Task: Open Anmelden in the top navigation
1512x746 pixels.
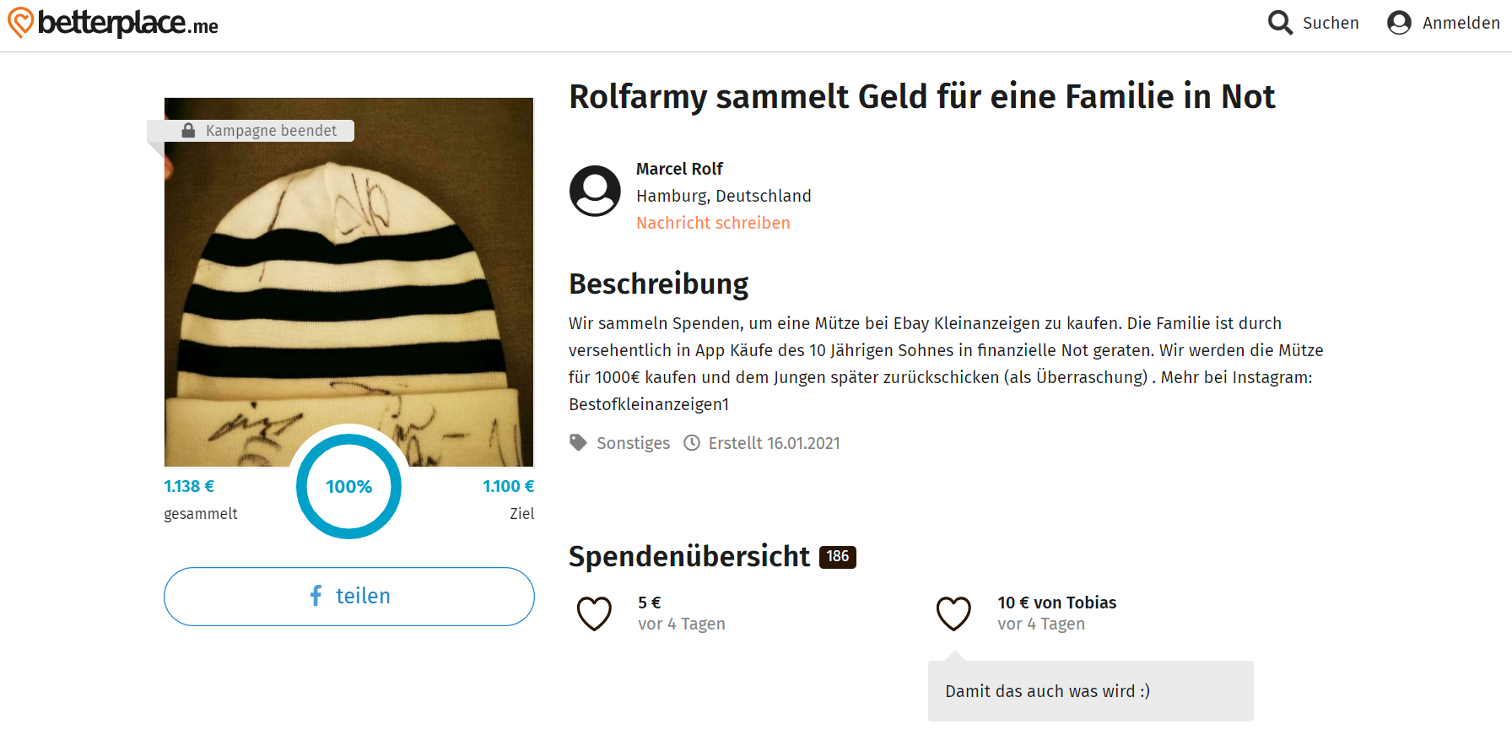Action: pos(1461,23)
